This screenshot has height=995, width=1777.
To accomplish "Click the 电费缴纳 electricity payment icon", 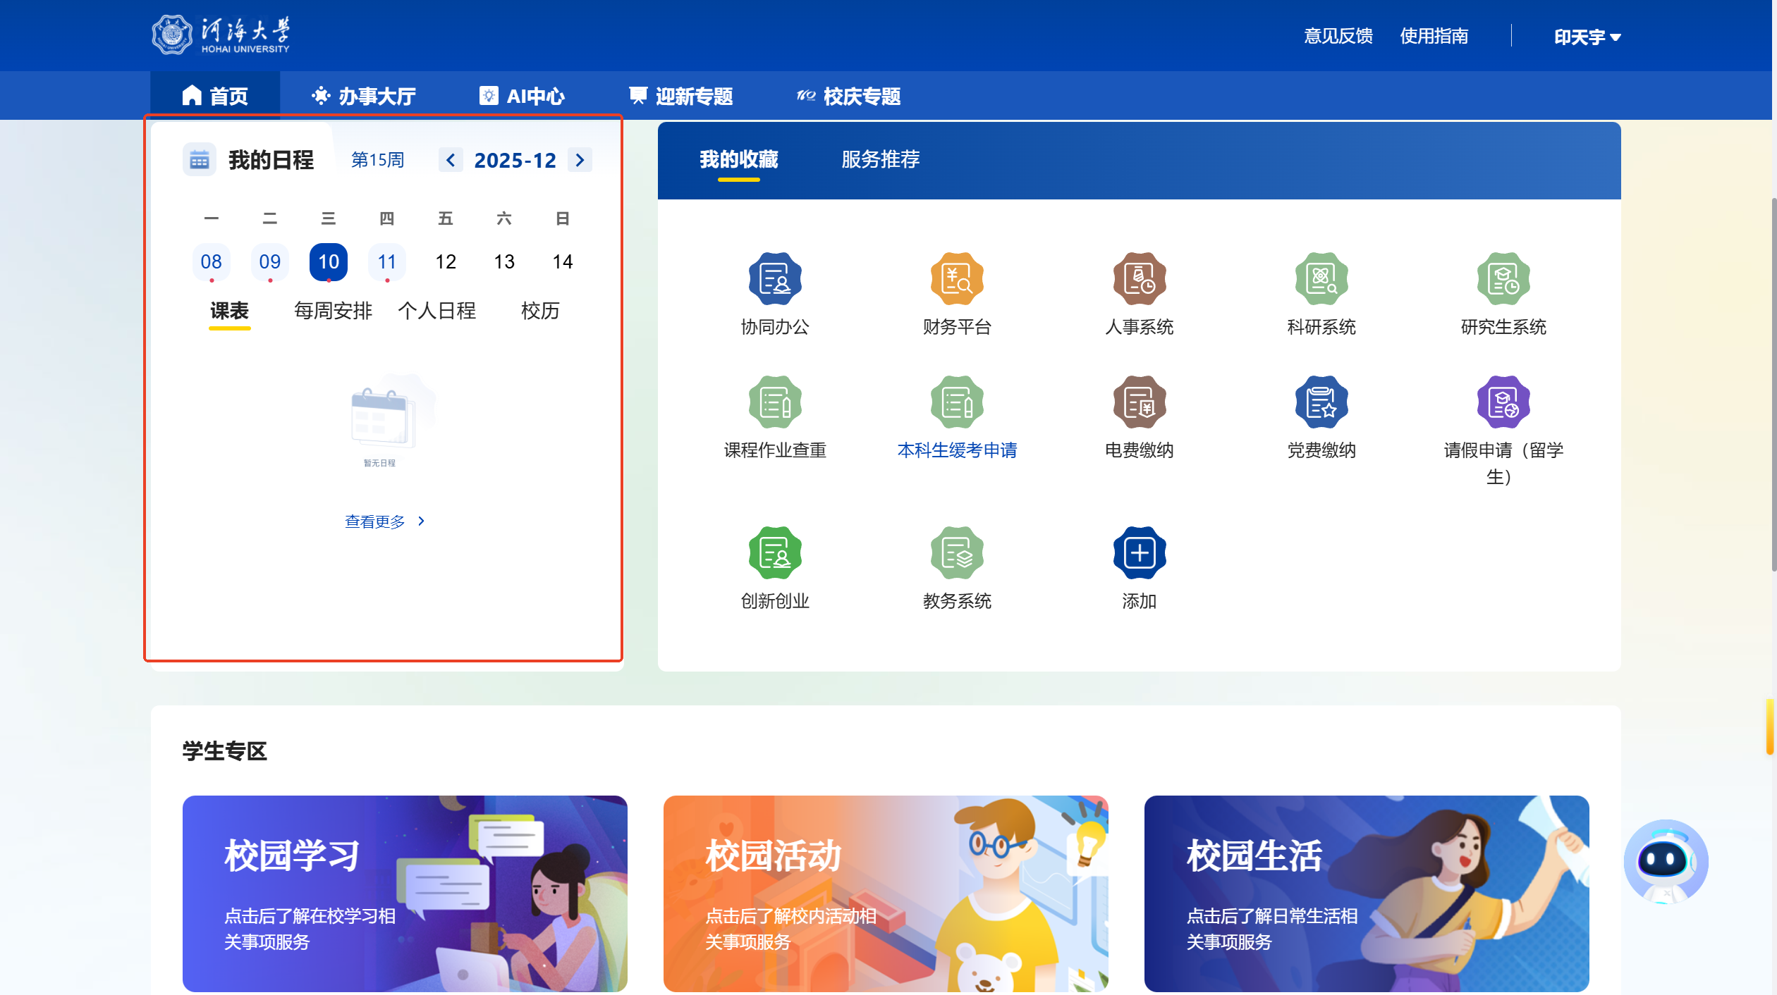I will click(x=1139, y=402).
